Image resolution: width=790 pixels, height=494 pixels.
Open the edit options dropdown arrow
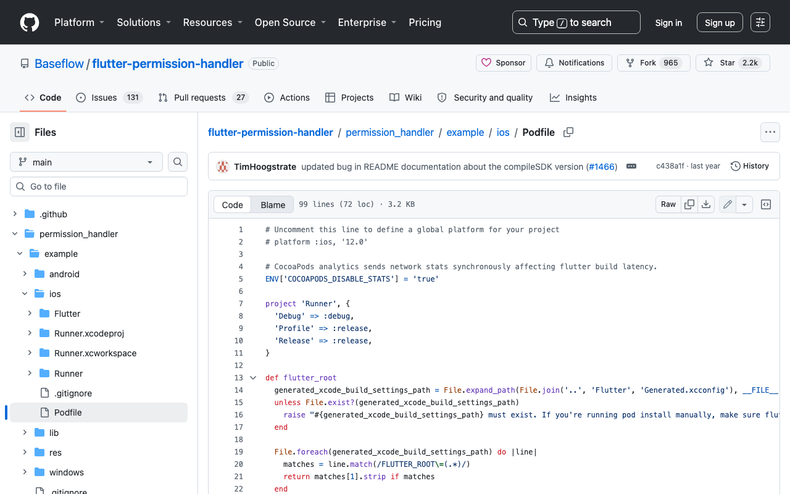[x=744, y=204]
